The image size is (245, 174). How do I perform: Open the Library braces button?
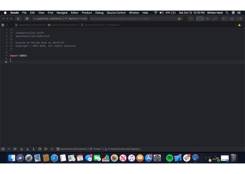[x=191, y=19]
